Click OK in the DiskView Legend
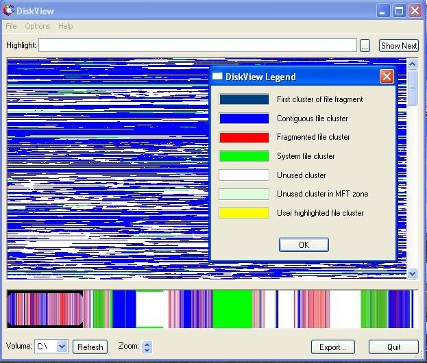Viewport: 427px width, 363px height. tap(304, 245)
